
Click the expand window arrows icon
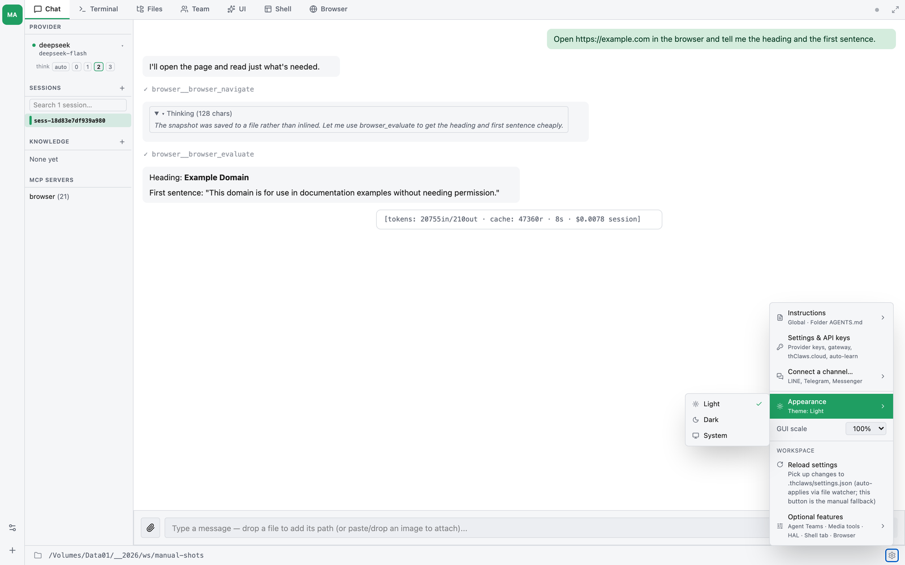(895, 10)
